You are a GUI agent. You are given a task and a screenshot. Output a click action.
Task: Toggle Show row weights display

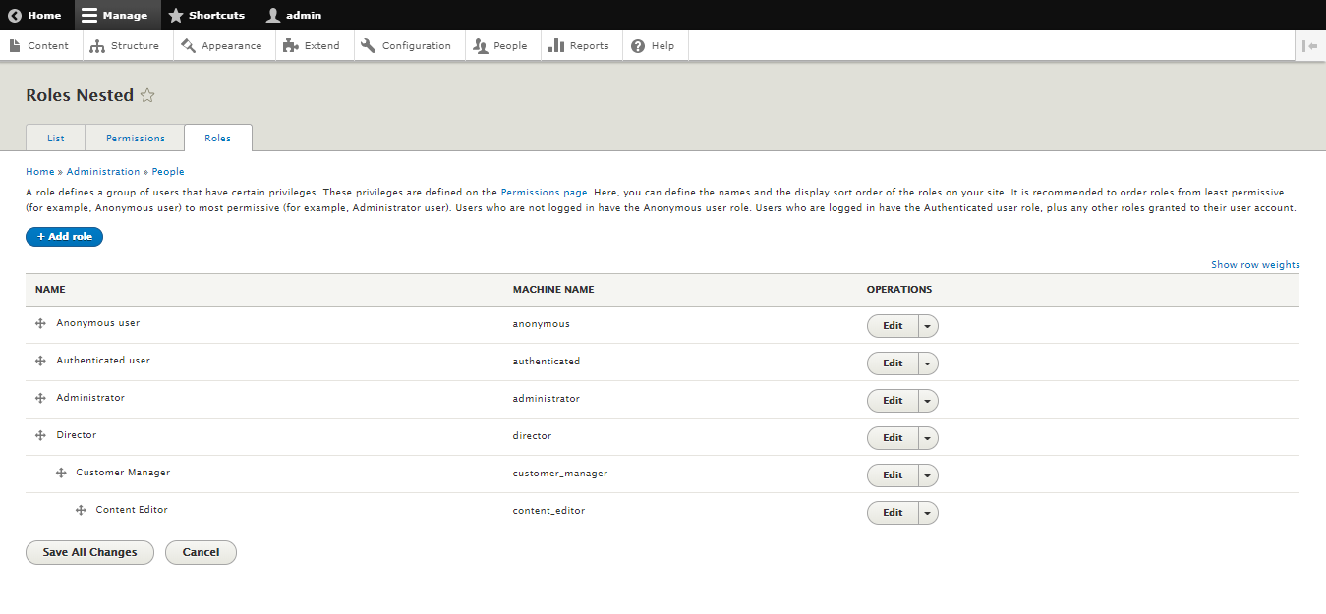tap(1255, 264)
